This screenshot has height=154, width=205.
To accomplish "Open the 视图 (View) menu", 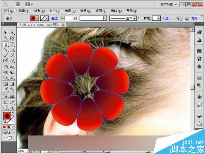I will coord(101,11).
